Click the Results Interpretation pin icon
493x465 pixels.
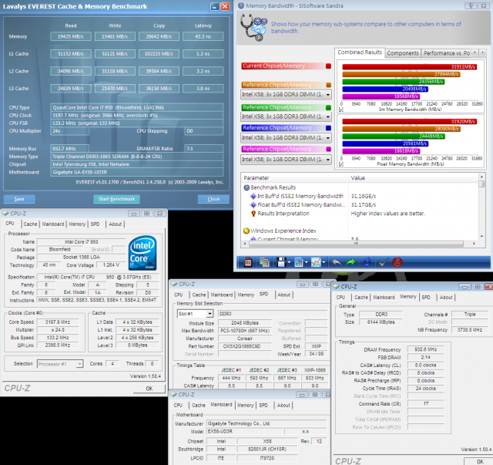[253, 214]
